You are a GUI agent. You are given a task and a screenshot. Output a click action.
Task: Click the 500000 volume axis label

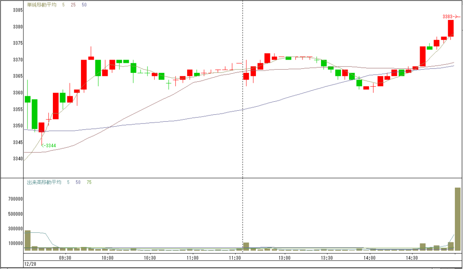(15, 214)
